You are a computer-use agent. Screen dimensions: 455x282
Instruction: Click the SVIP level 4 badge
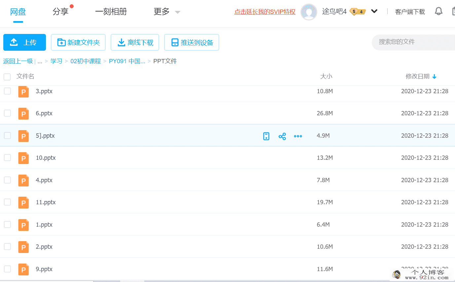point(358,12)
